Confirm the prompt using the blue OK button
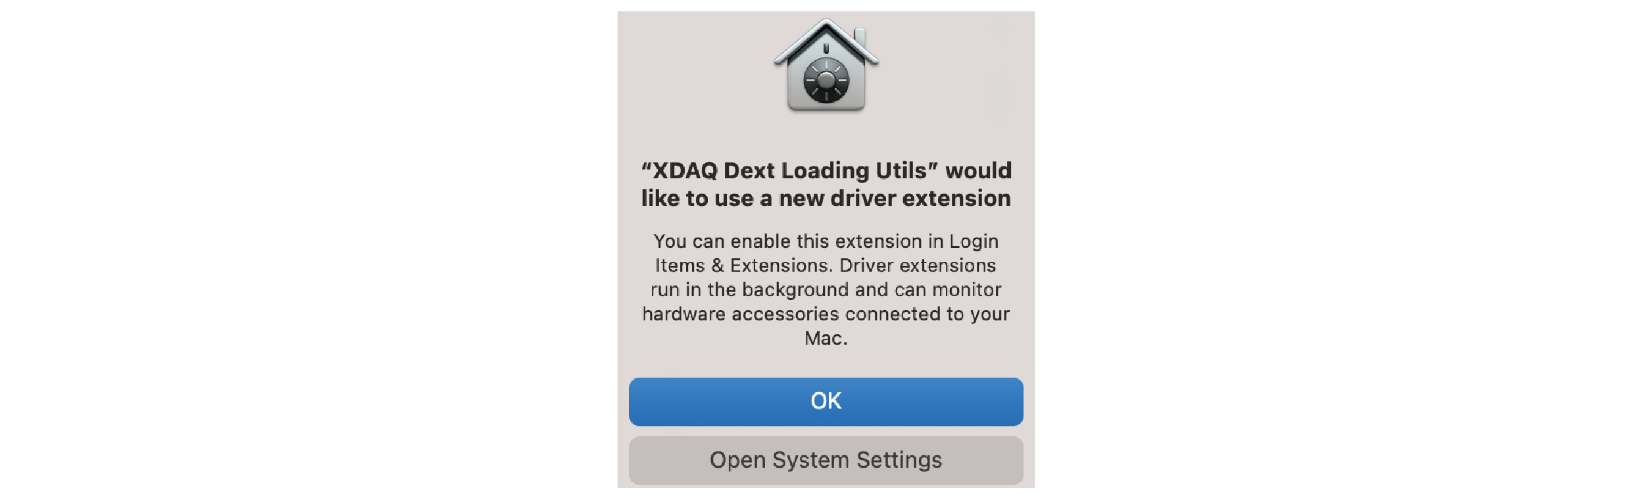The height and width of the screenshot is (500, 1632). pos(826,401)
